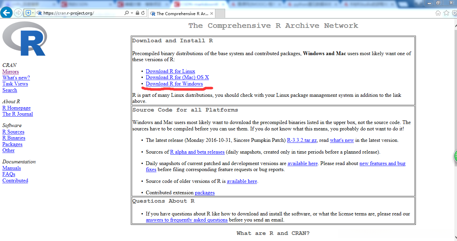Click the Documentation sidebar label
This screenshot has height=241, width=457.
[19, 162]
